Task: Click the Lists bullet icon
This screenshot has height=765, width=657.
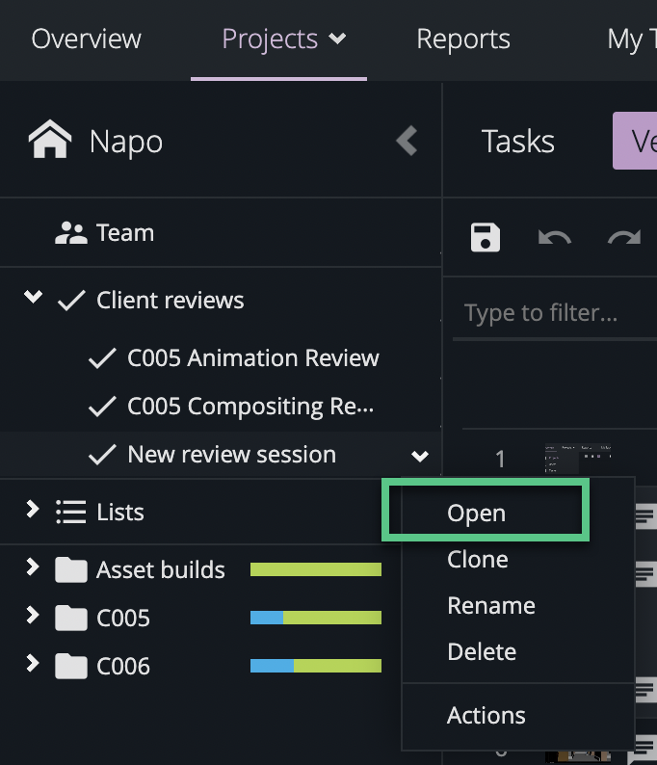Action: point(70,512)
